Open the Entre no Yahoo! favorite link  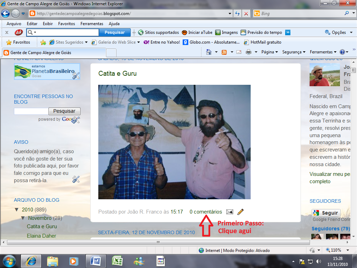(x=162, y=42)
